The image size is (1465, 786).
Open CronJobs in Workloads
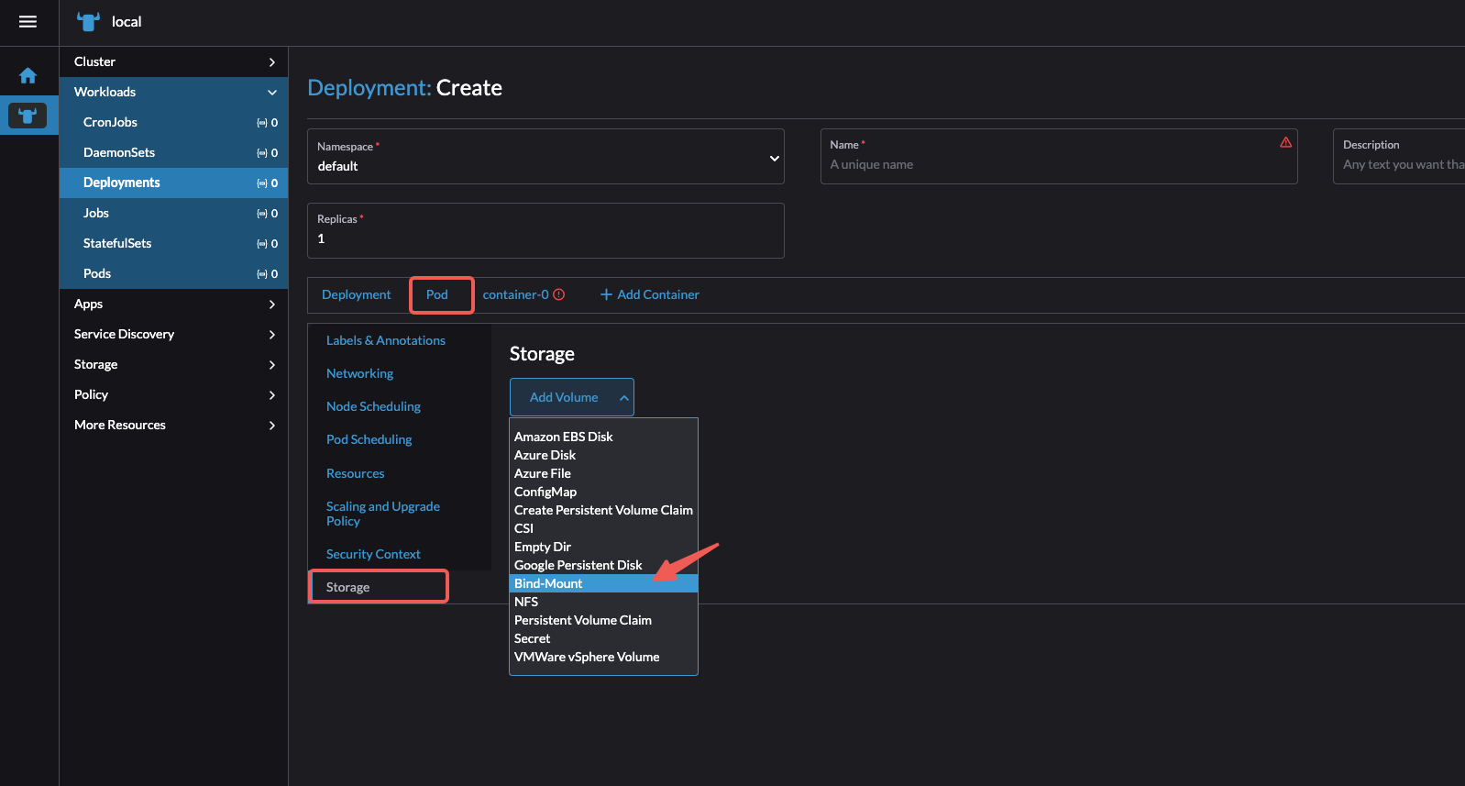click(x=174, y=122)
